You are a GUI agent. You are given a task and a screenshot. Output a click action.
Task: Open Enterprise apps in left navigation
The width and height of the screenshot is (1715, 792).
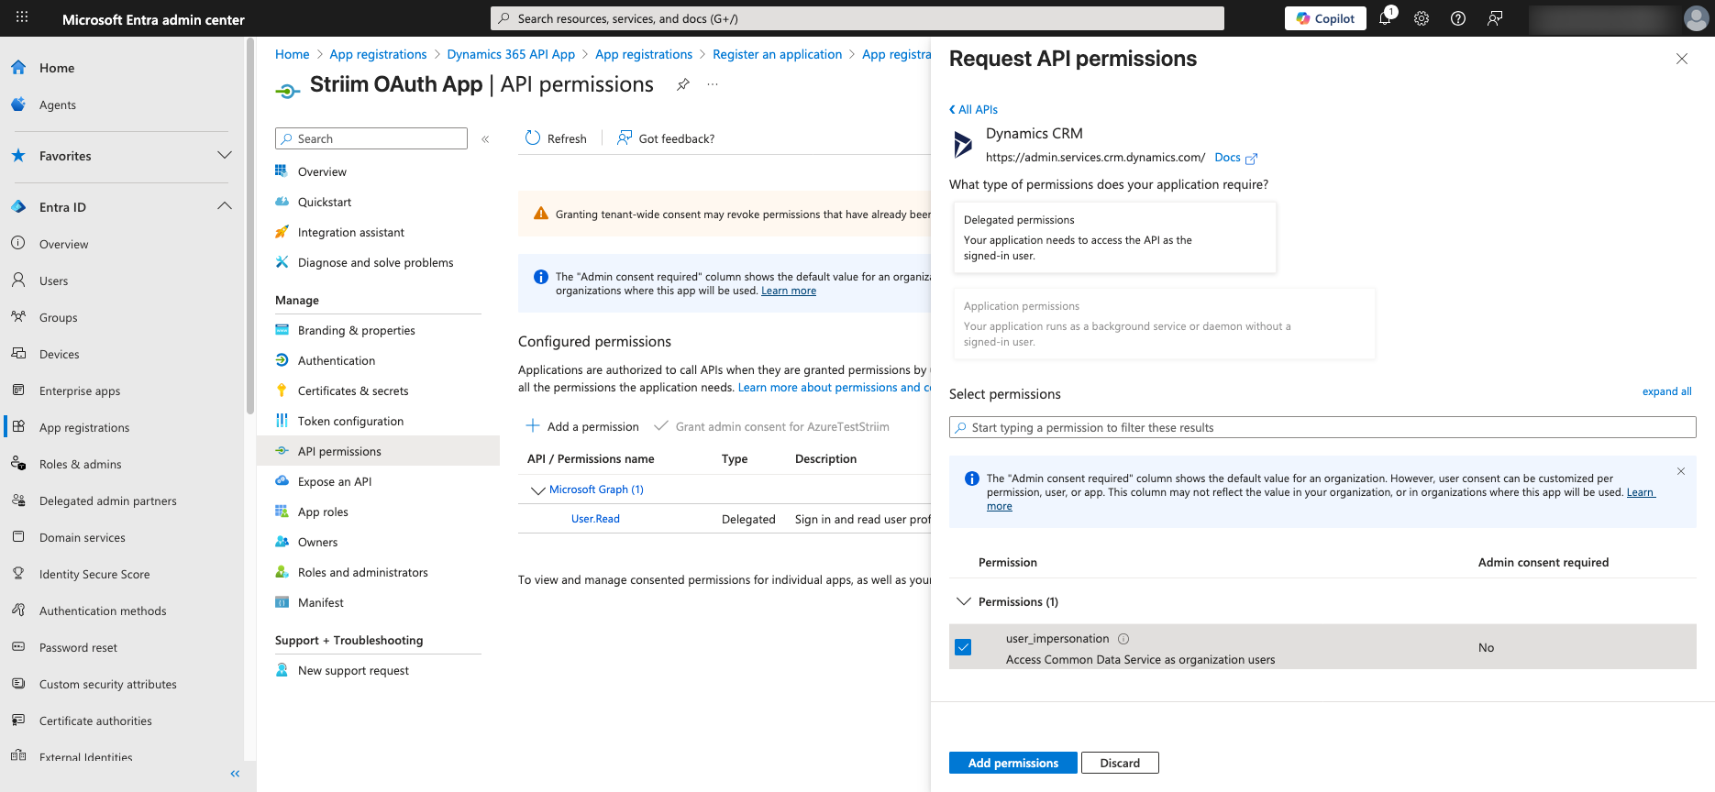(80, 391)
